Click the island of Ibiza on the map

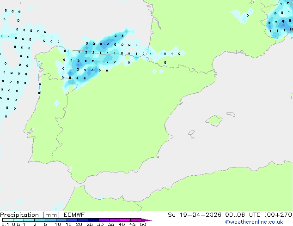click(191, 133)
